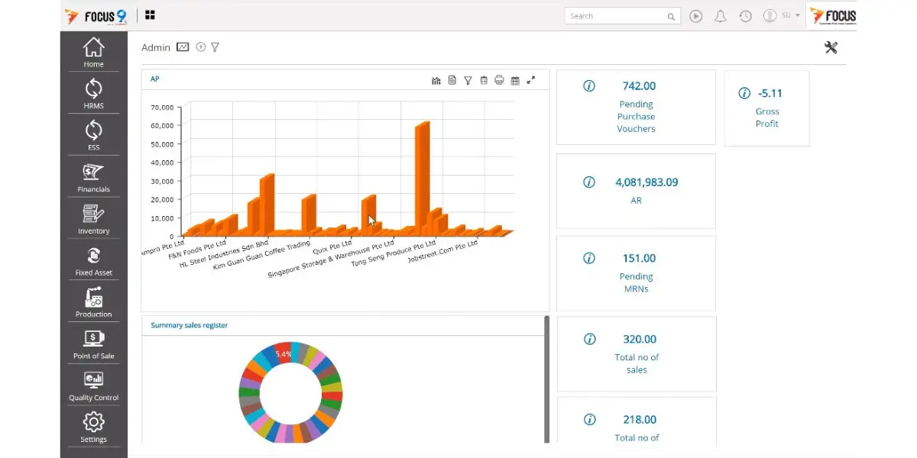
Task: Click the search magnifier icon
Action: 671,16
